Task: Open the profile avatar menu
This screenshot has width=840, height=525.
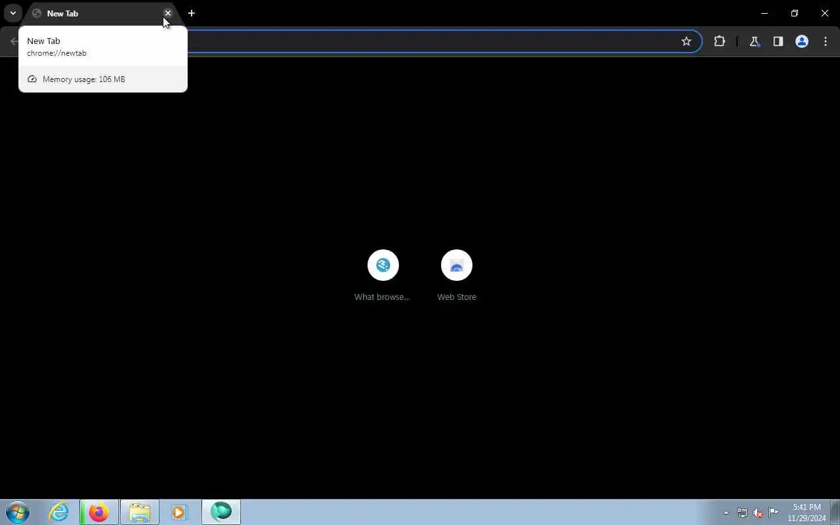Action: pyautogui.click(x=802, y=41)
